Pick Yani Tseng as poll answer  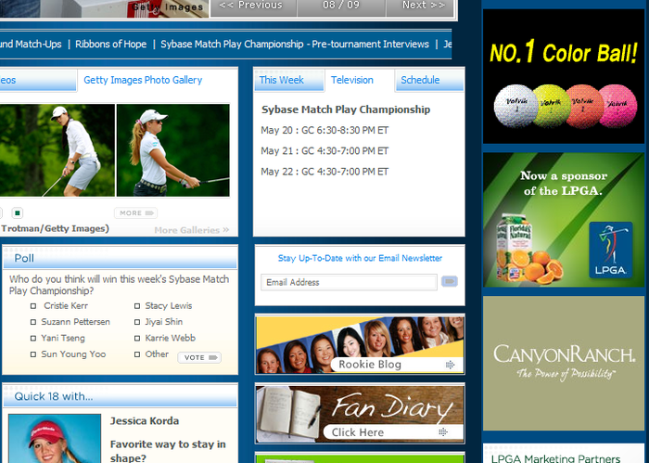pos(34,339)
